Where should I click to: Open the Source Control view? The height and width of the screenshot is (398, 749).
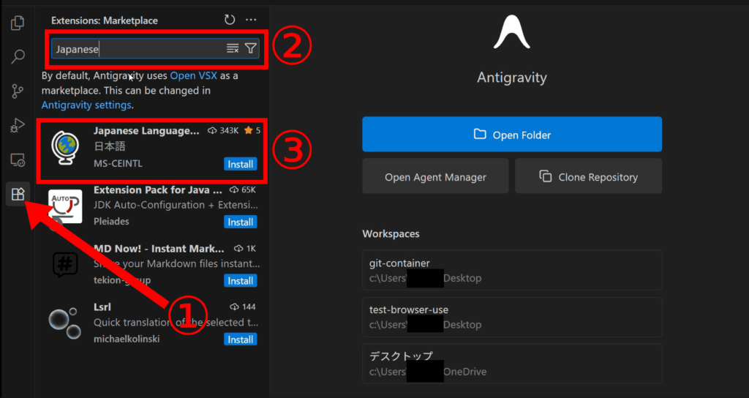(18, 91)
